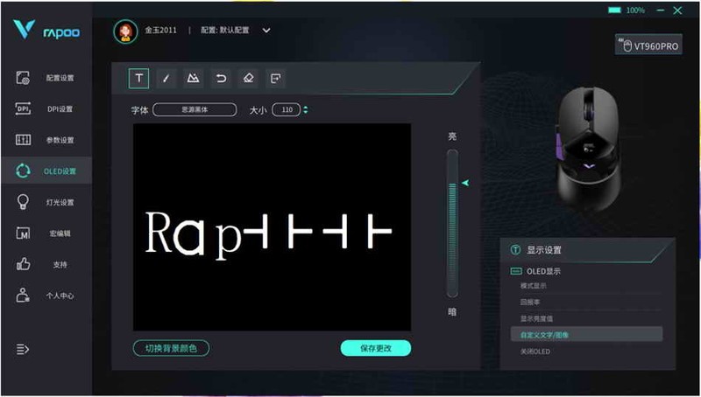Close the Rapoo window
The image size is (701, 397).
coord(677,10)
